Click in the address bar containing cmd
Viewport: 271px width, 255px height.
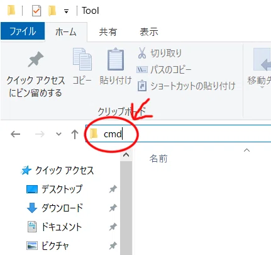click(179, 133)
